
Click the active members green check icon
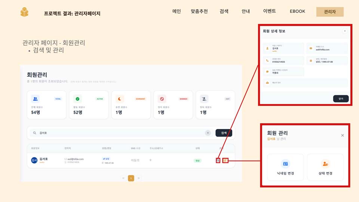point(77,99)
